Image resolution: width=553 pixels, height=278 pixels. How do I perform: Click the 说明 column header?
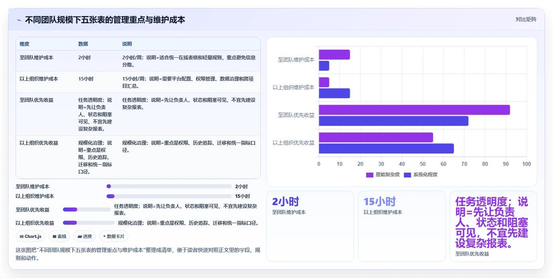(127, 44)
